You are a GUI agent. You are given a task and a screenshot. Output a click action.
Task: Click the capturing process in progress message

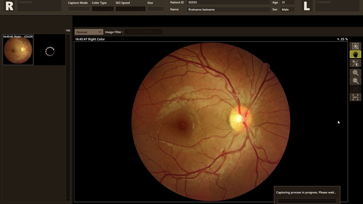pos(306,192)
